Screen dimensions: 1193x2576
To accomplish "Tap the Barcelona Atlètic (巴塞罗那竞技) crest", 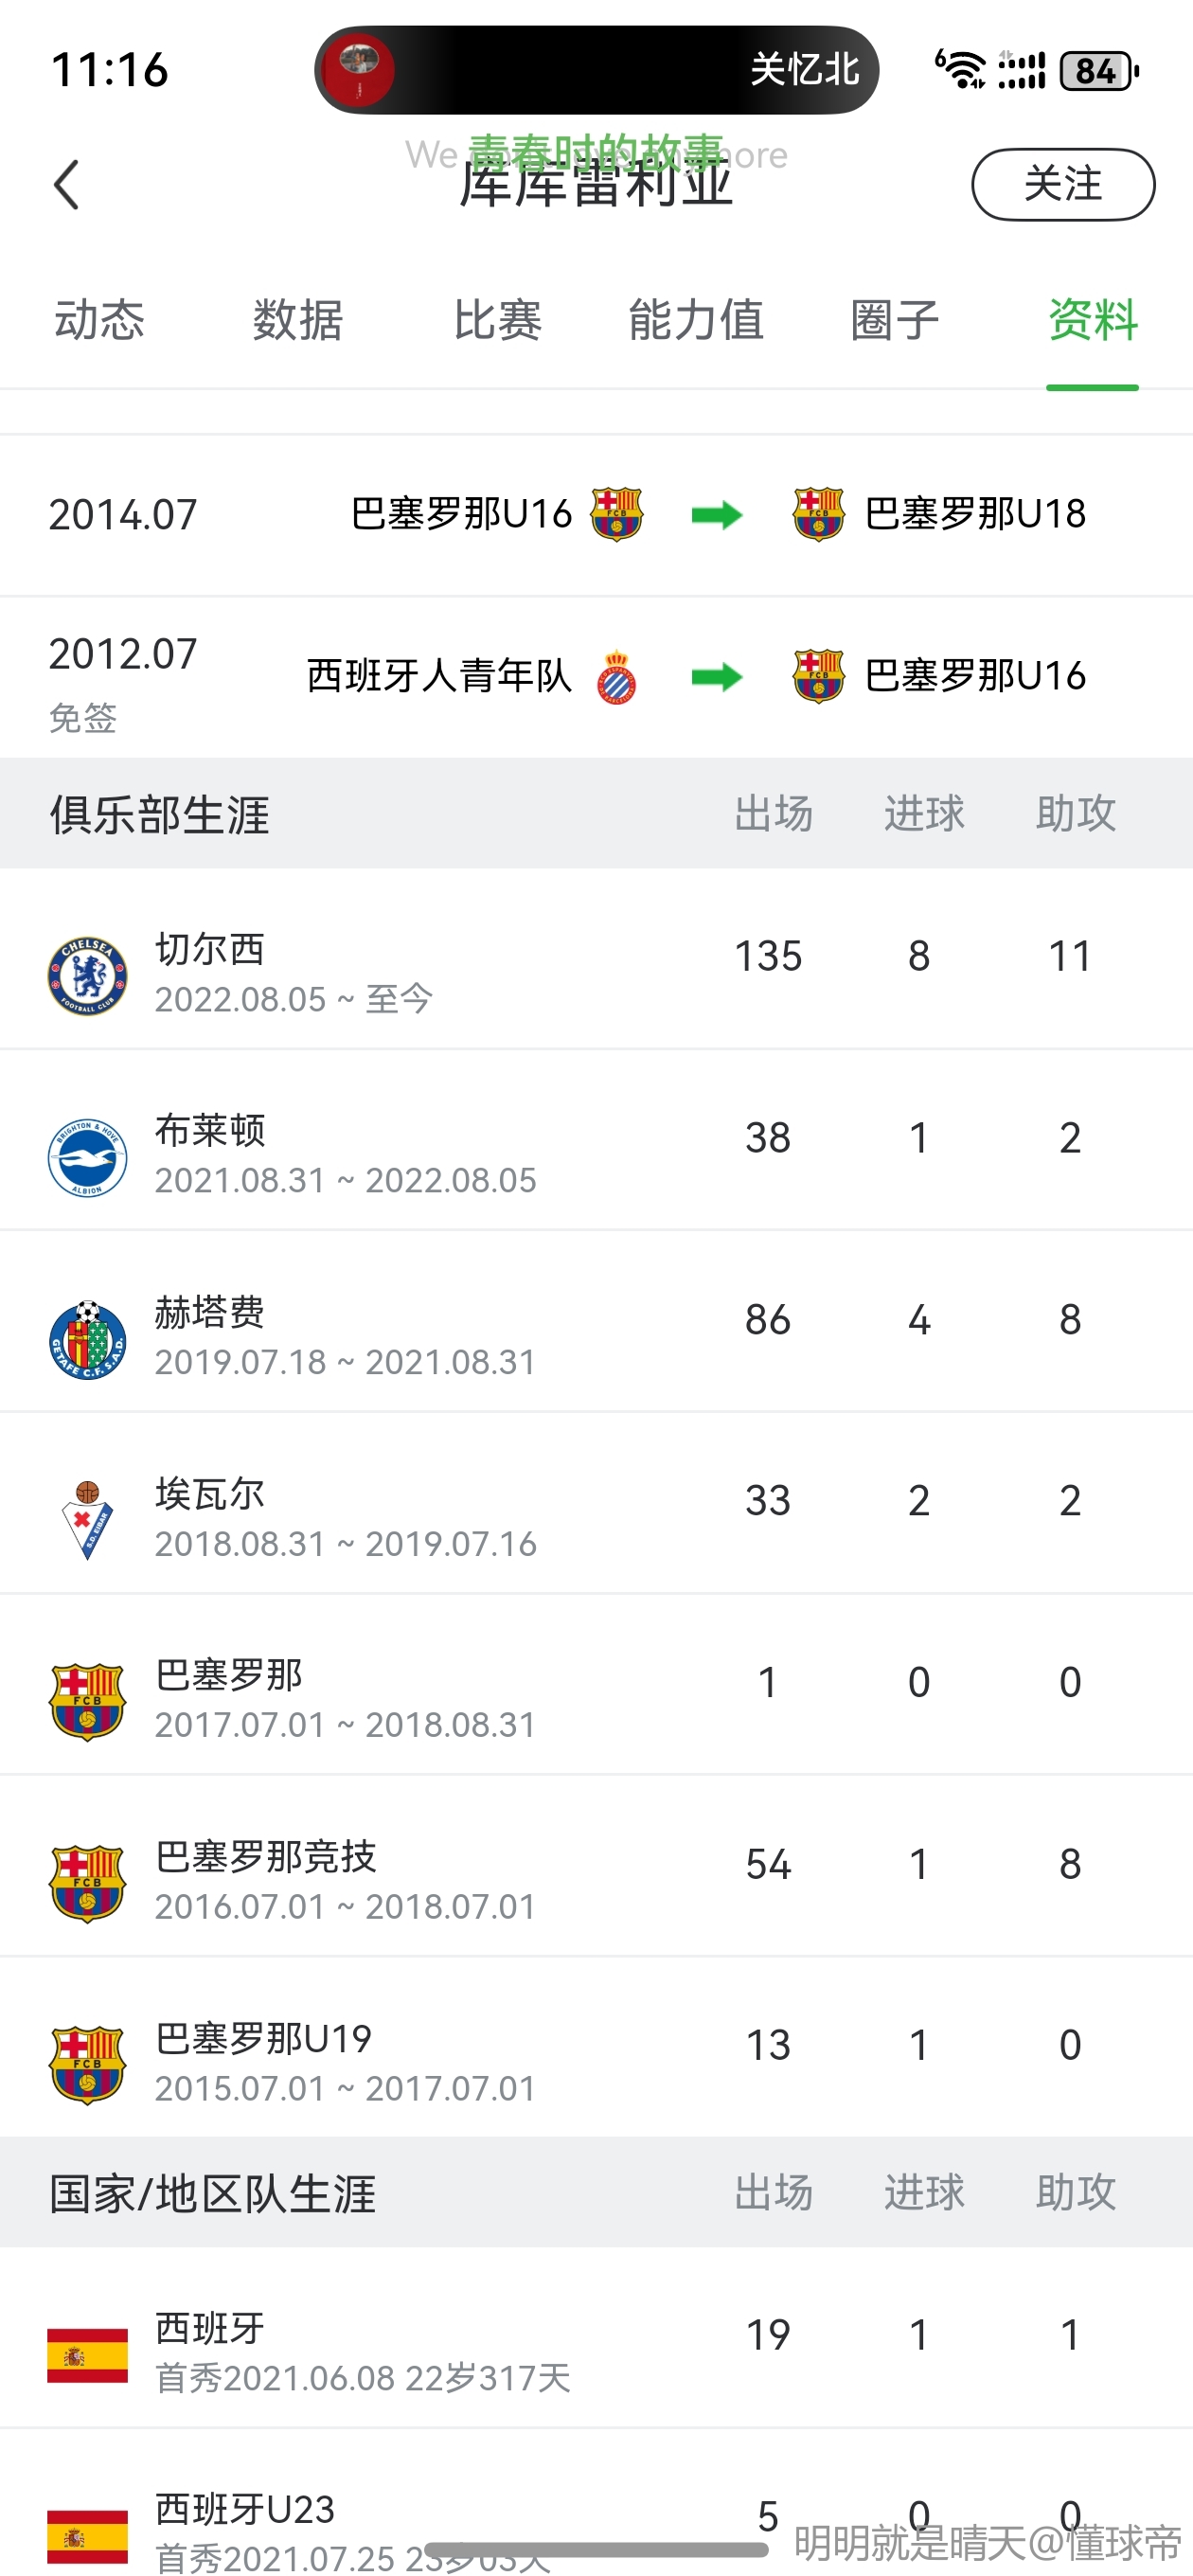I will point(88,1883).
